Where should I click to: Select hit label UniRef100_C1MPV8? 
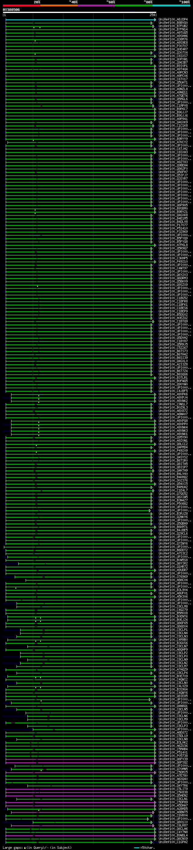[173, 106]
